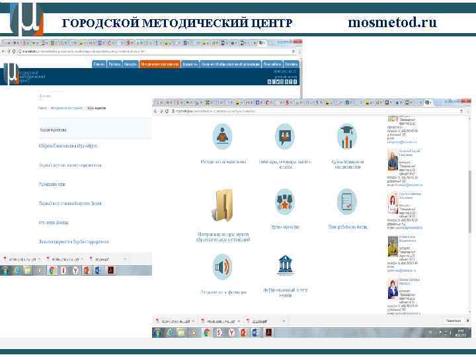Click the bearded man's contact photo
476x357 pixels.
pyautogui.click(x=393, y=160)
